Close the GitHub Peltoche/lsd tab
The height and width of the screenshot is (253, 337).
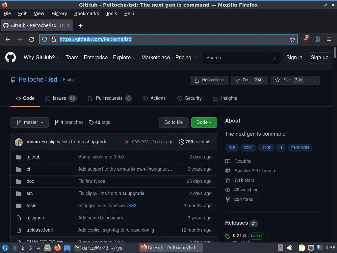68,25
